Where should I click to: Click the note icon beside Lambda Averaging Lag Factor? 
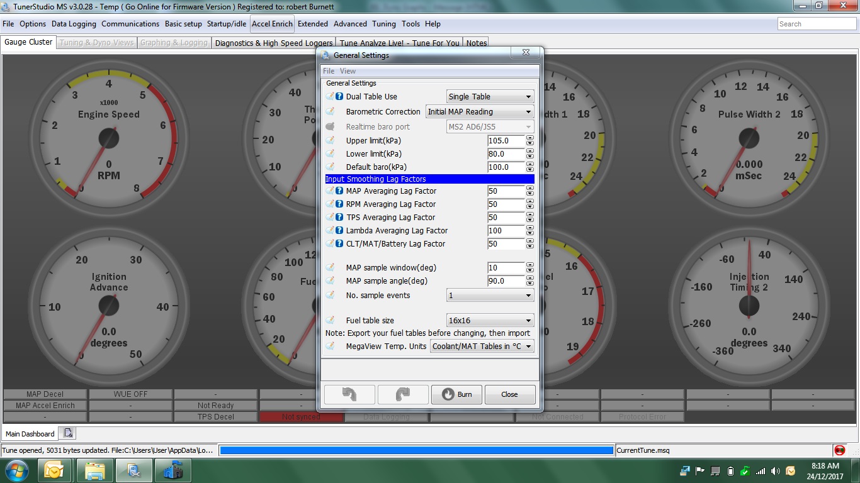click(330, 230)
